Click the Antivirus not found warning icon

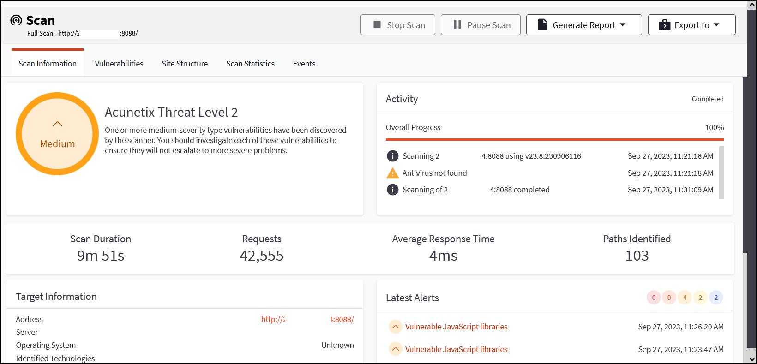click(x=392, y=173)
